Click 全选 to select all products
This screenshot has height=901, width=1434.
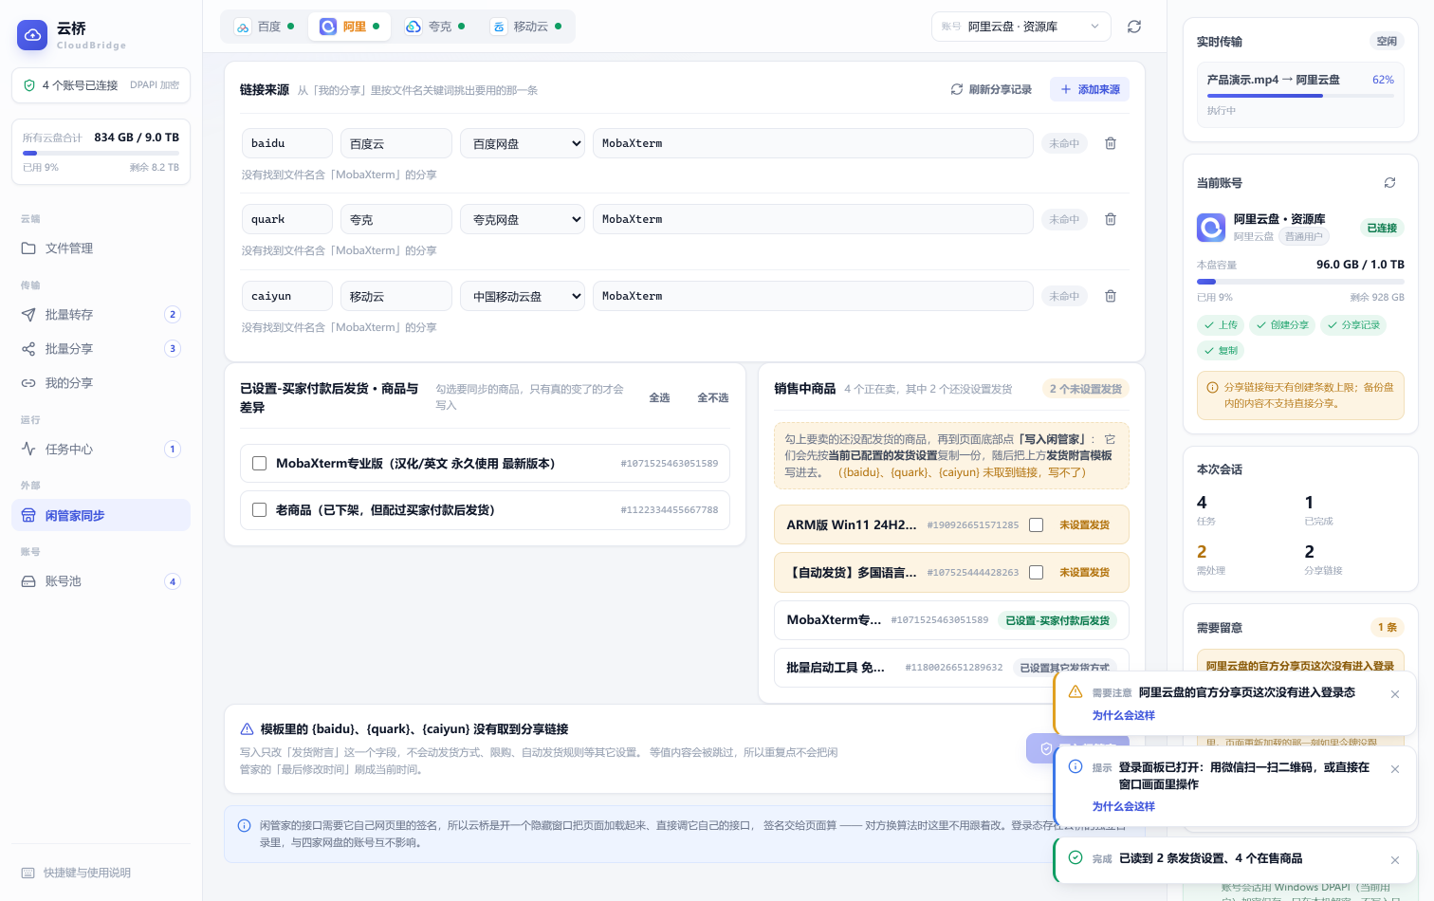pyautogui.click(x=659, y=398)
